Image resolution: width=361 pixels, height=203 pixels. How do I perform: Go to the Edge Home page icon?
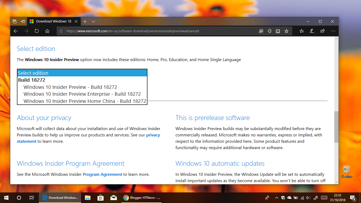click(x=47, y=31)
